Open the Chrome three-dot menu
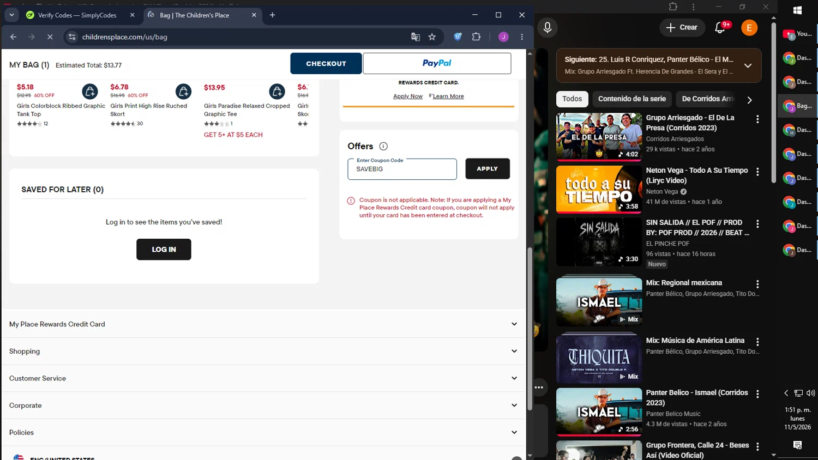 pos(522,37)
